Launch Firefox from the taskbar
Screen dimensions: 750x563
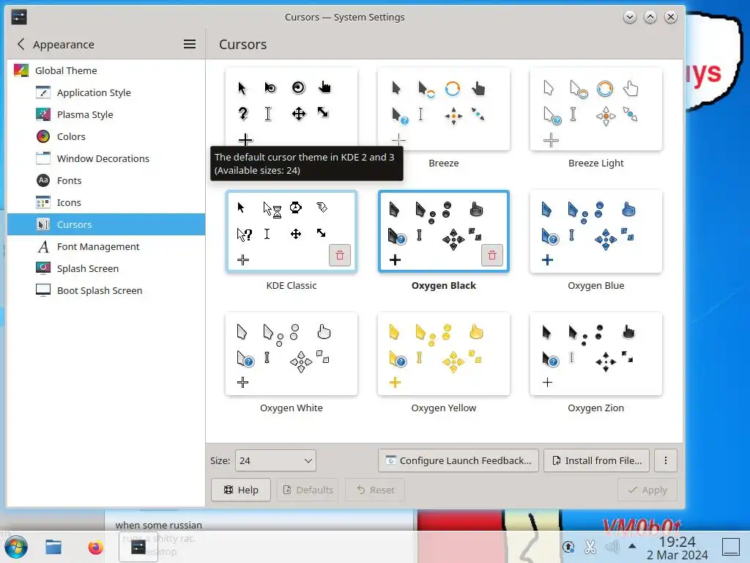[x=95, y=547]
